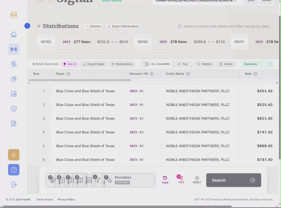
Task: Select code 00162 distribution card
Action: tap(181, 42)
